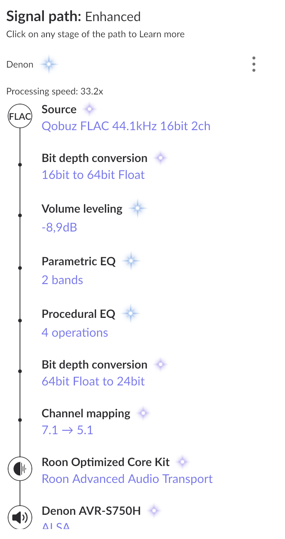Click the quality star beside Source
This screenshot has height=539, width=285.
coord(89,109)
